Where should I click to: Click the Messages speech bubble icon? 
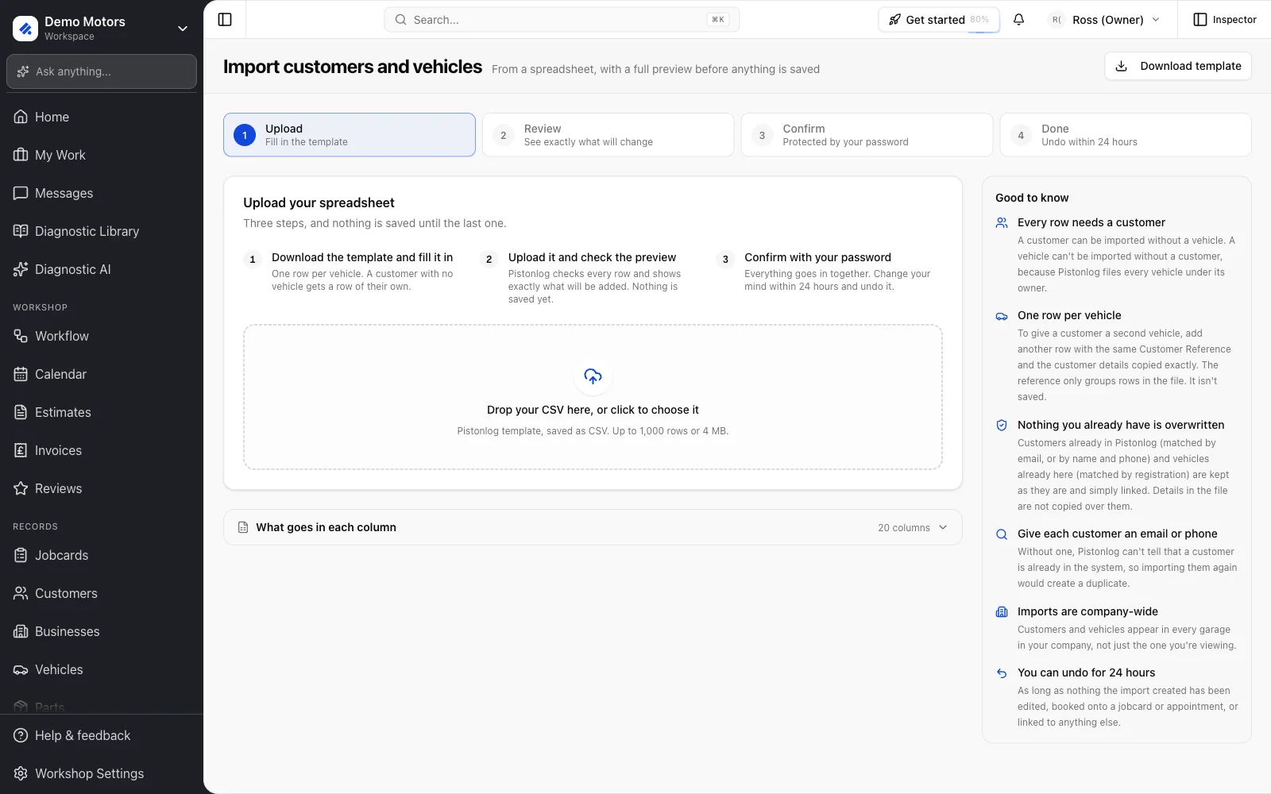[21, 193]
